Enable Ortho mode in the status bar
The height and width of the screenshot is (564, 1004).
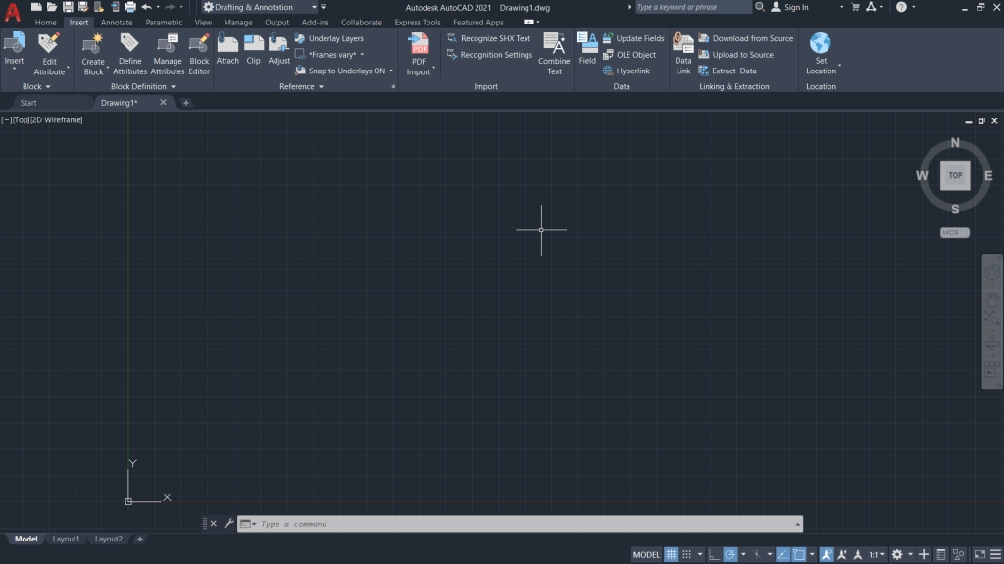[x=716, y=553]
